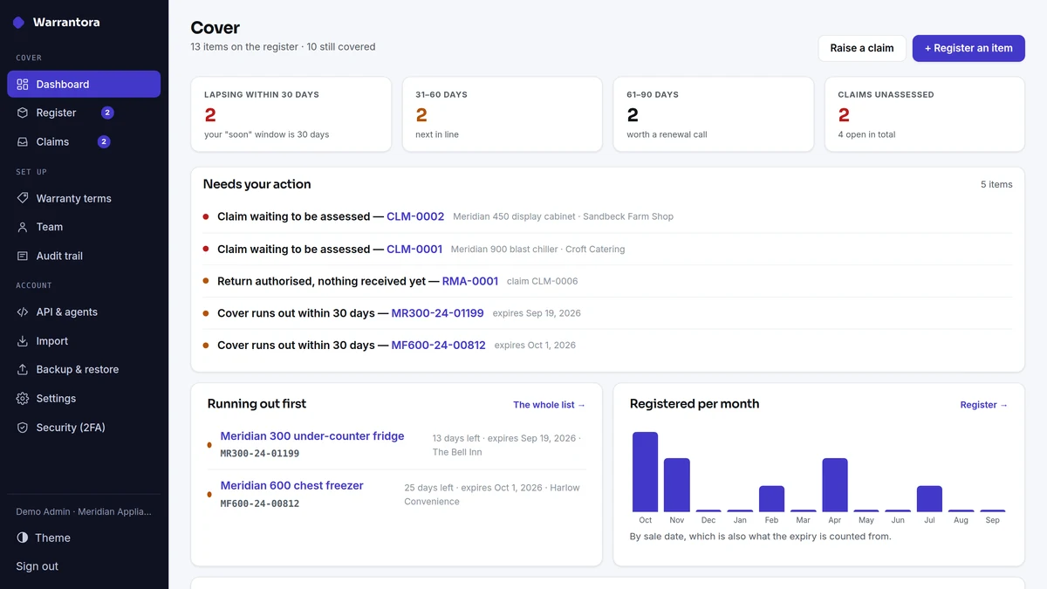Click the Nov bar in the chart

pyautogui.click(x=677, y=485)
